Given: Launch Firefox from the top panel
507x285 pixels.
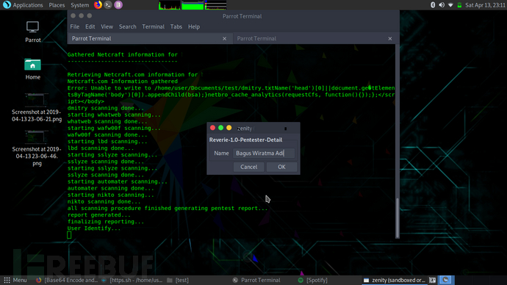Looking at the screenshot, I should [x=98, y=4].
